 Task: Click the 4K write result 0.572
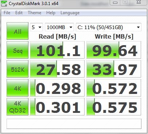tap(114, 88)
